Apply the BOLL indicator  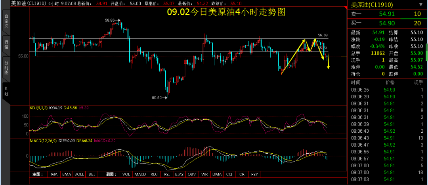(79, 174)
